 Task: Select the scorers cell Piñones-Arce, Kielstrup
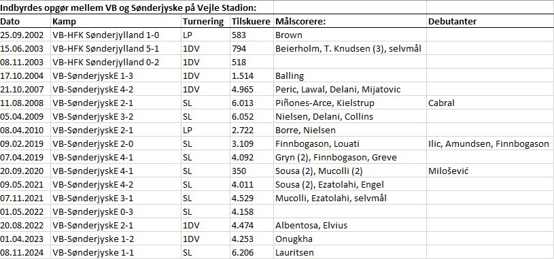[350, 103]
